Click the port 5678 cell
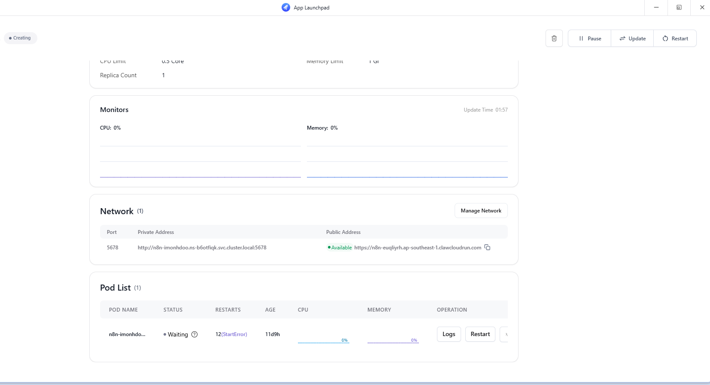 pos(112,248)
